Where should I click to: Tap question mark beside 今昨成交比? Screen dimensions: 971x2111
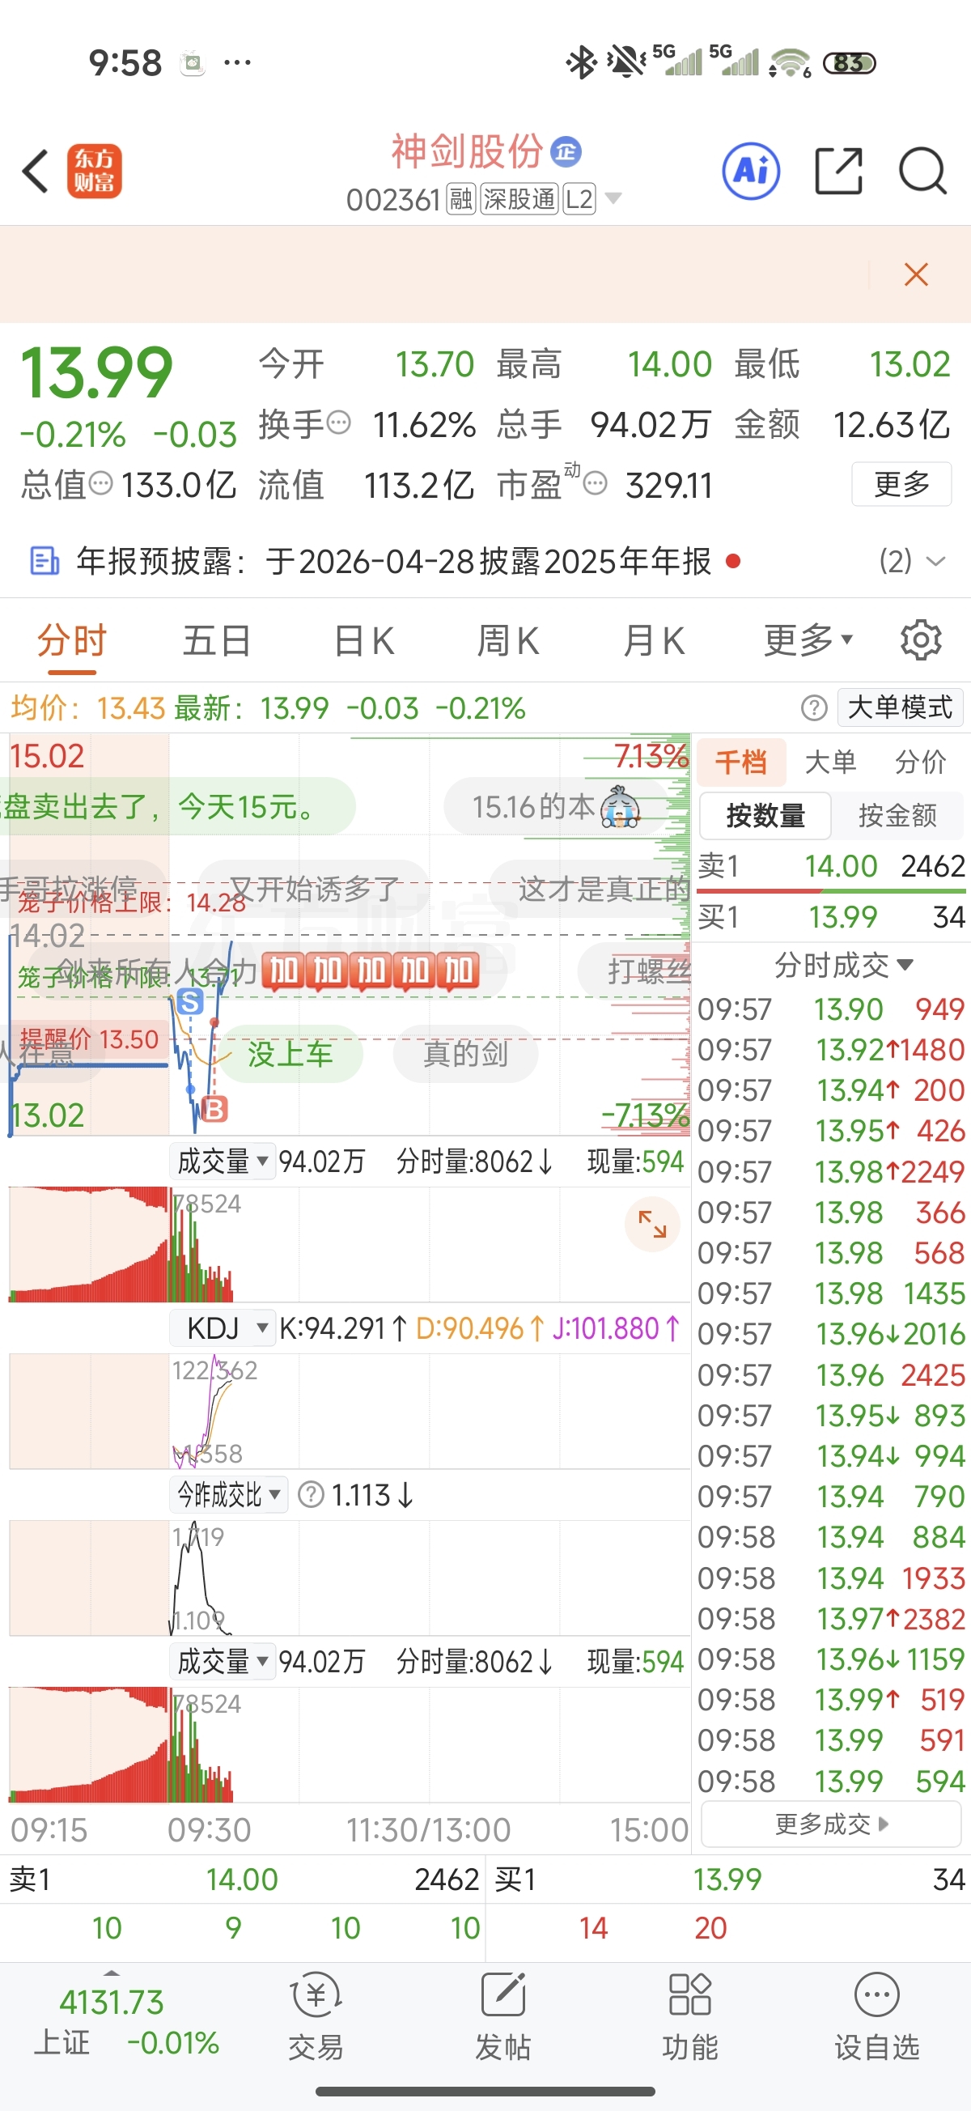click(311, 1495)
